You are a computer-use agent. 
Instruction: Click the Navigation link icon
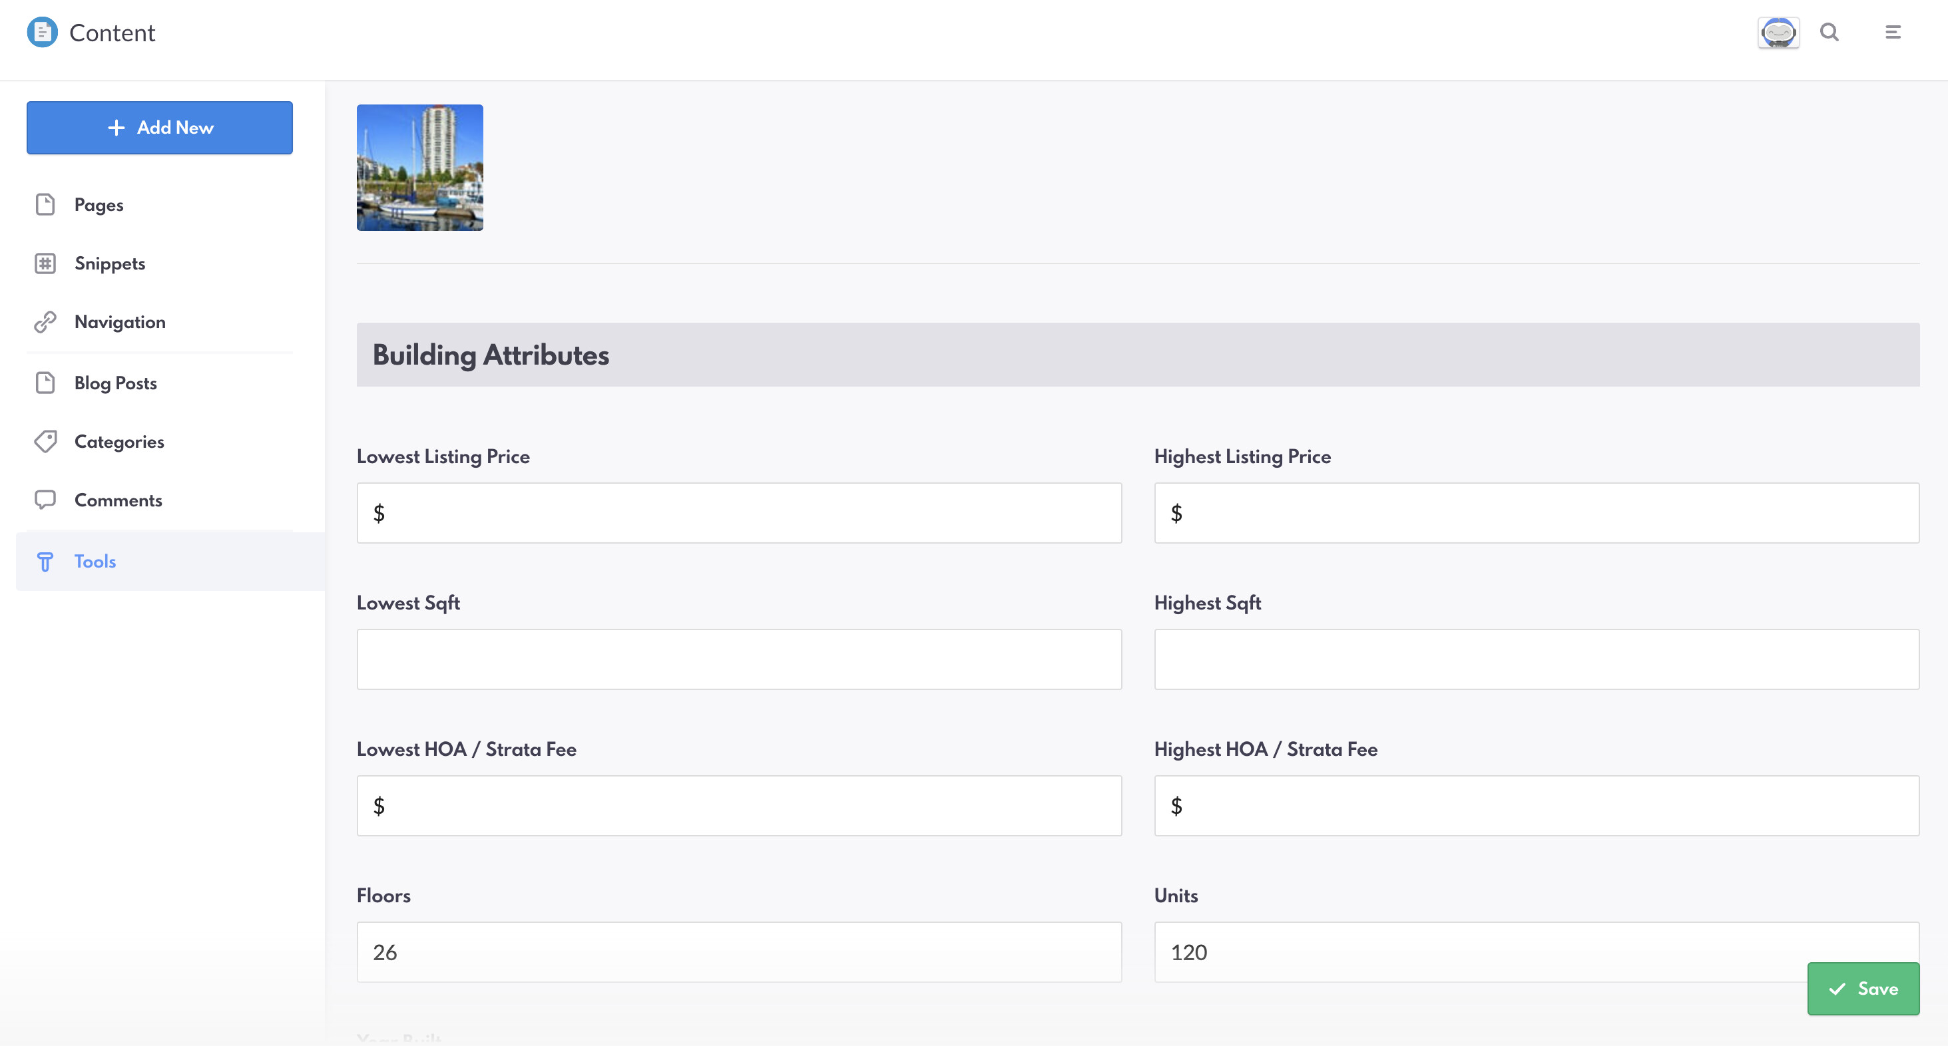pos(45,322)
